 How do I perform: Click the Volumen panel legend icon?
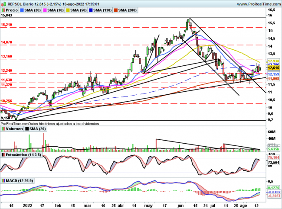3,129
